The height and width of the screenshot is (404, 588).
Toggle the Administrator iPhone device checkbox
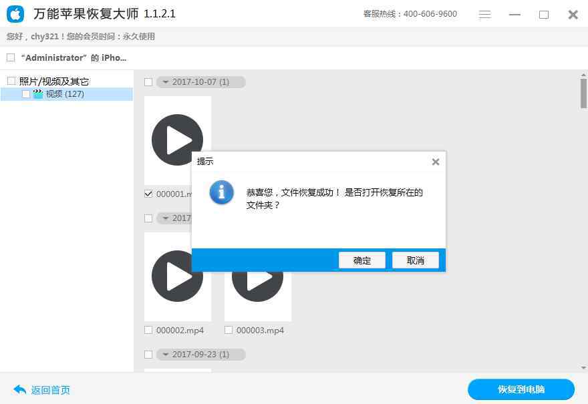click(11, 57)
